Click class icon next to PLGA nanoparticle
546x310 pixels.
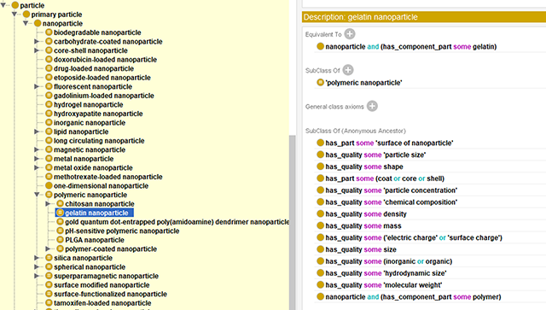click(60, 240)
